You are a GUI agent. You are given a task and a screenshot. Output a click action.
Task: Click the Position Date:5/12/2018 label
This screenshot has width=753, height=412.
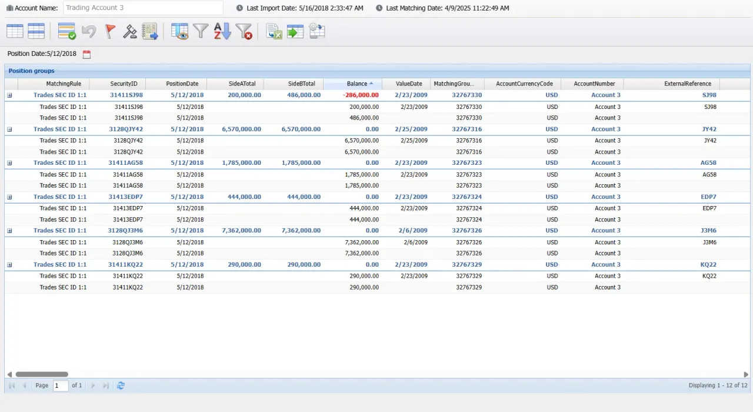(42, 54)
